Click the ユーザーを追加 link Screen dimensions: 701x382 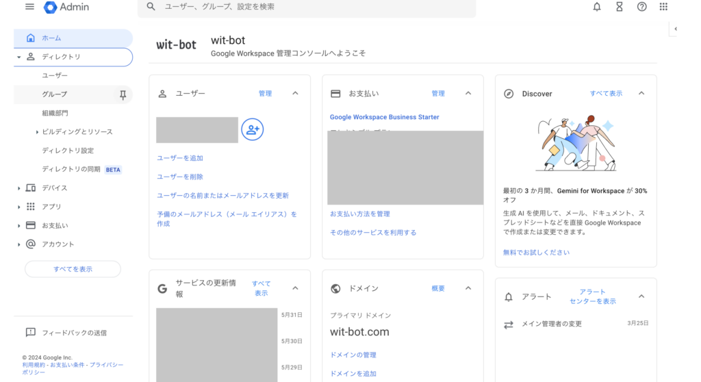coord(180,158)
